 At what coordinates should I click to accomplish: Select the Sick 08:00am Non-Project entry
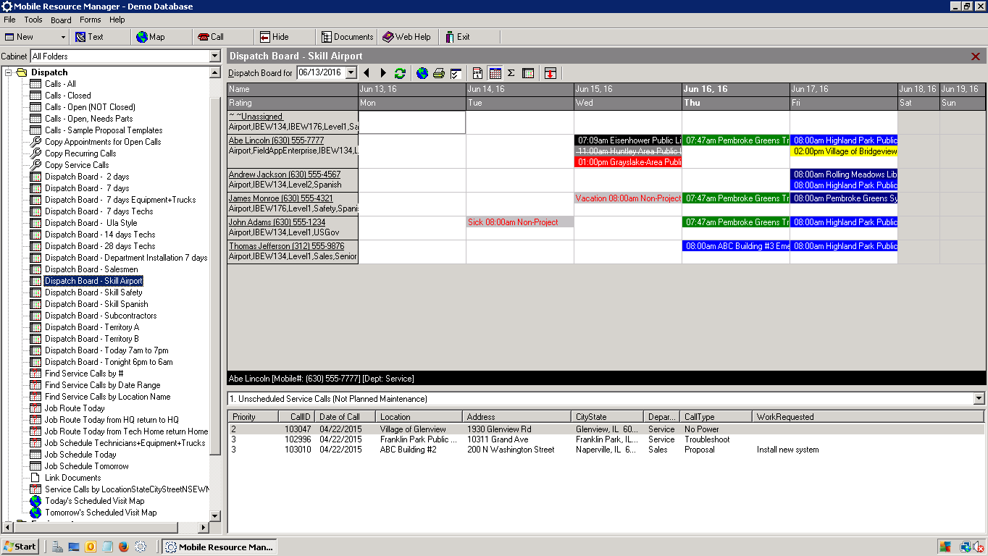(520, 222)
